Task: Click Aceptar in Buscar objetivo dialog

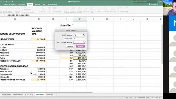Action: [x=80, y=46]
